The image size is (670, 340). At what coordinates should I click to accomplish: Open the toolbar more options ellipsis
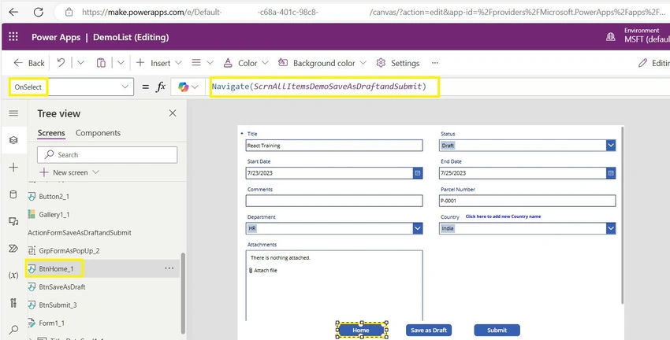click(435, 63)
